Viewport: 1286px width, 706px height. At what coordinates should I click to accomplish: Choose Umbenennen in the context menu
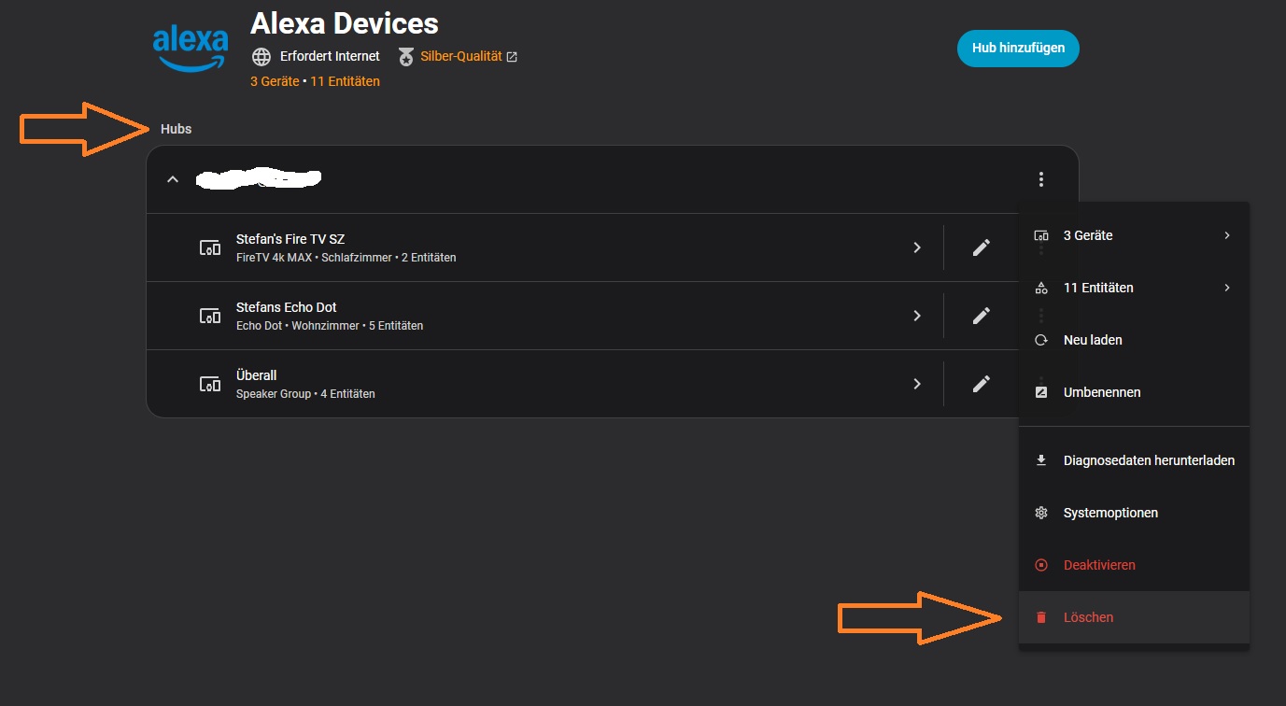(x=1102, y=392)
